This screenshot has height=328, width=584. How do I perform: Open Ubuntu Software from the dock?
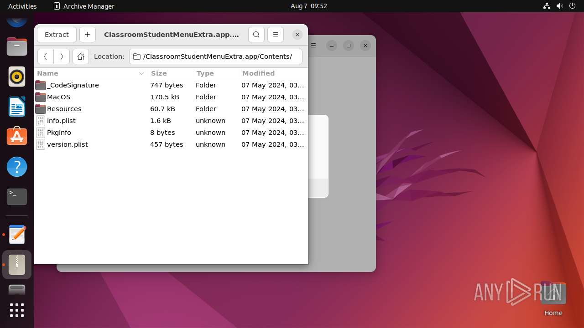17,137
